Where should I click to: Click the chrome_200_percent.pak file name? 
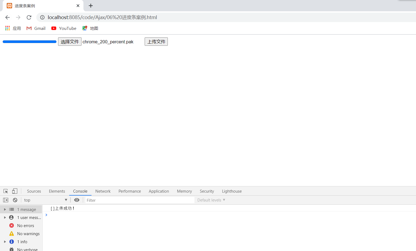point(108,42)
